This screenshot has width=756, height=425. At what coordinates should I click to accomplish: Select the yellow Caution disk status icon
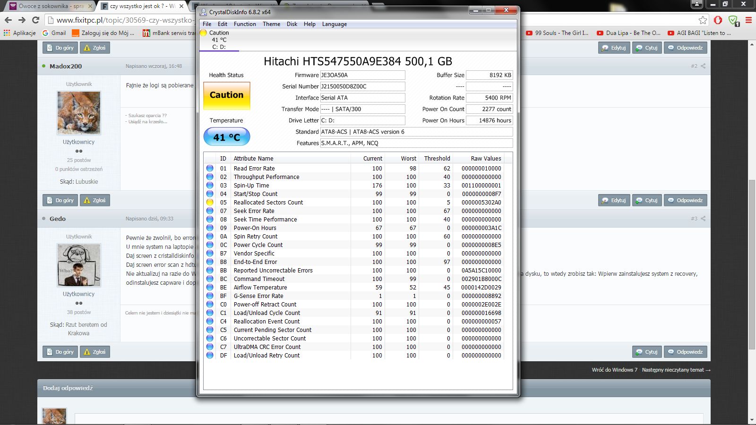pyautogui.click(x=203, y=33)
